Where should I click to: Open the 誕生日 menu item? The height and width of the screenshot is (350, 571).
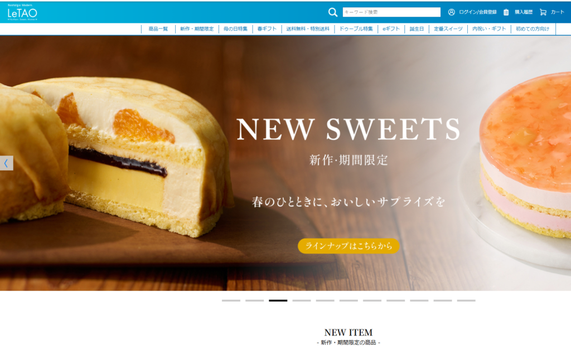click(417, 29)
